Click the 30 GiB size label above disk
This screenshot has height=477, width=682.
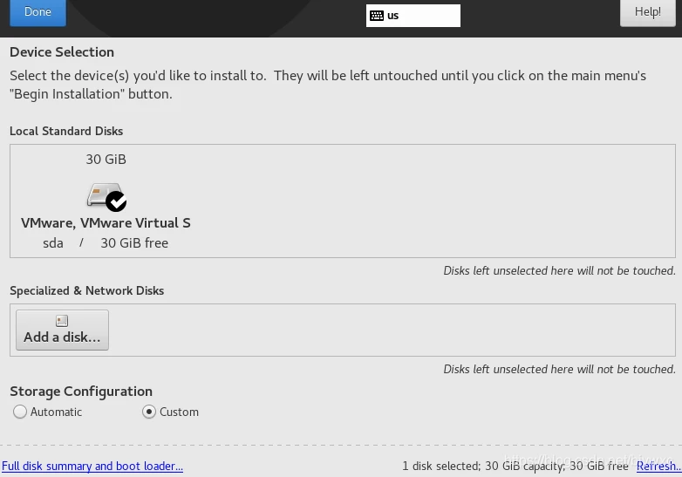(x=106, y=159)
